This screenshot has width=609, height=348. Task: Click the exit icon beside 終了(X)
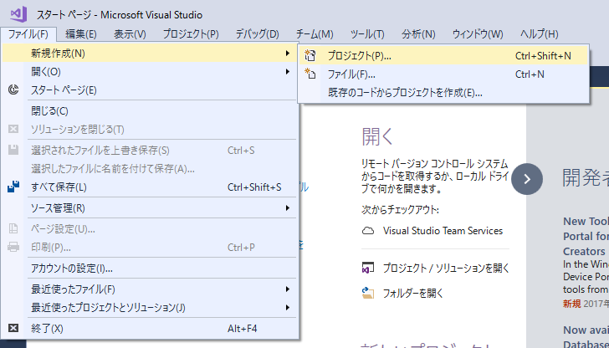click(13, 328)
